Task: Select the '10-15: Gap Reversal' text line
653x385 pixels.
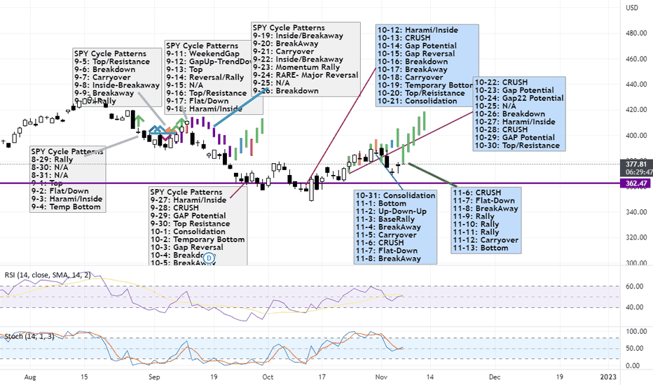Action: [x=416, y=54]
